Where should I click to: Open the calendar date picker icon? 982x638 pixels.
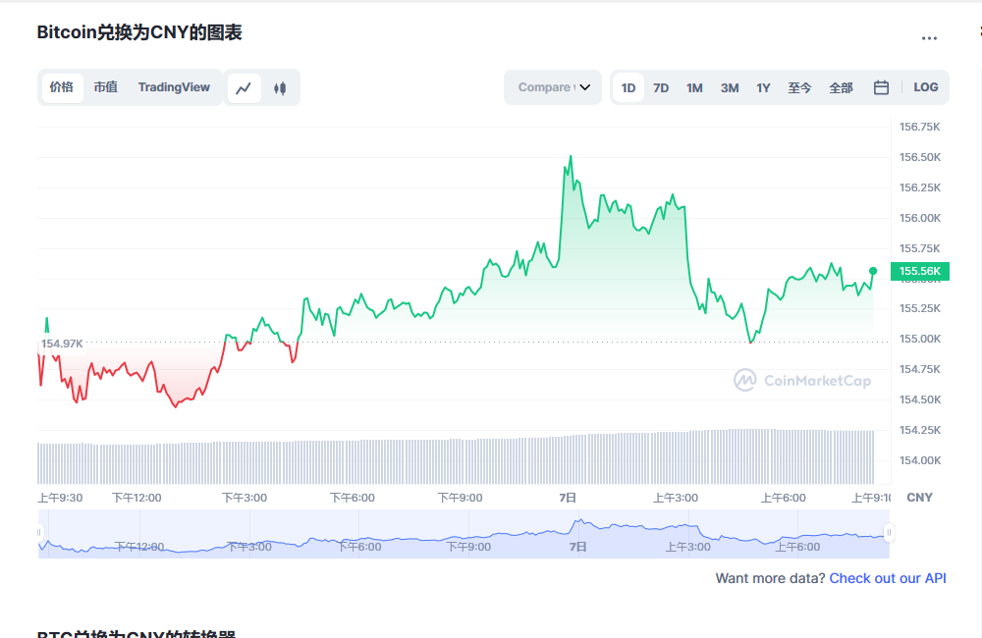click(x=881, y=87)
